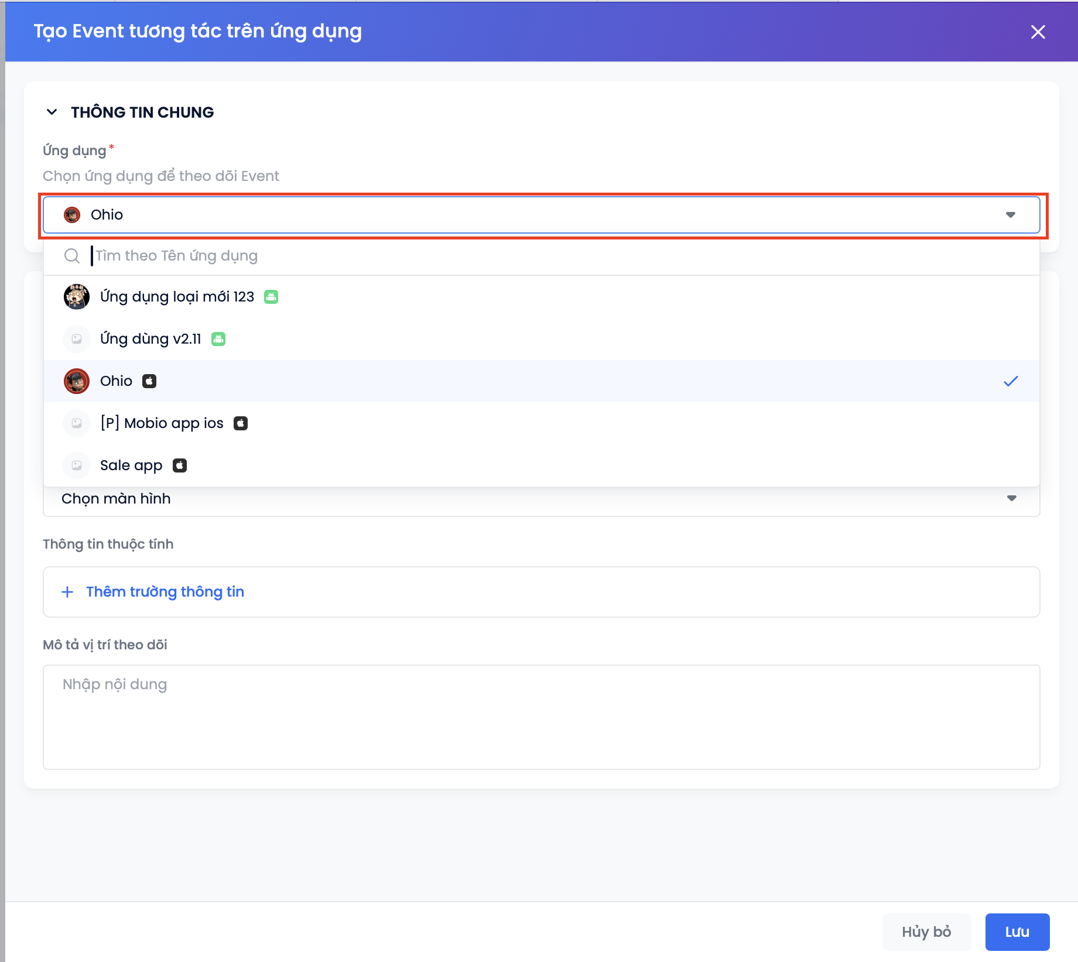
Task: Collapse the THÔNG TIN CHUNG section
Action: 52,112
